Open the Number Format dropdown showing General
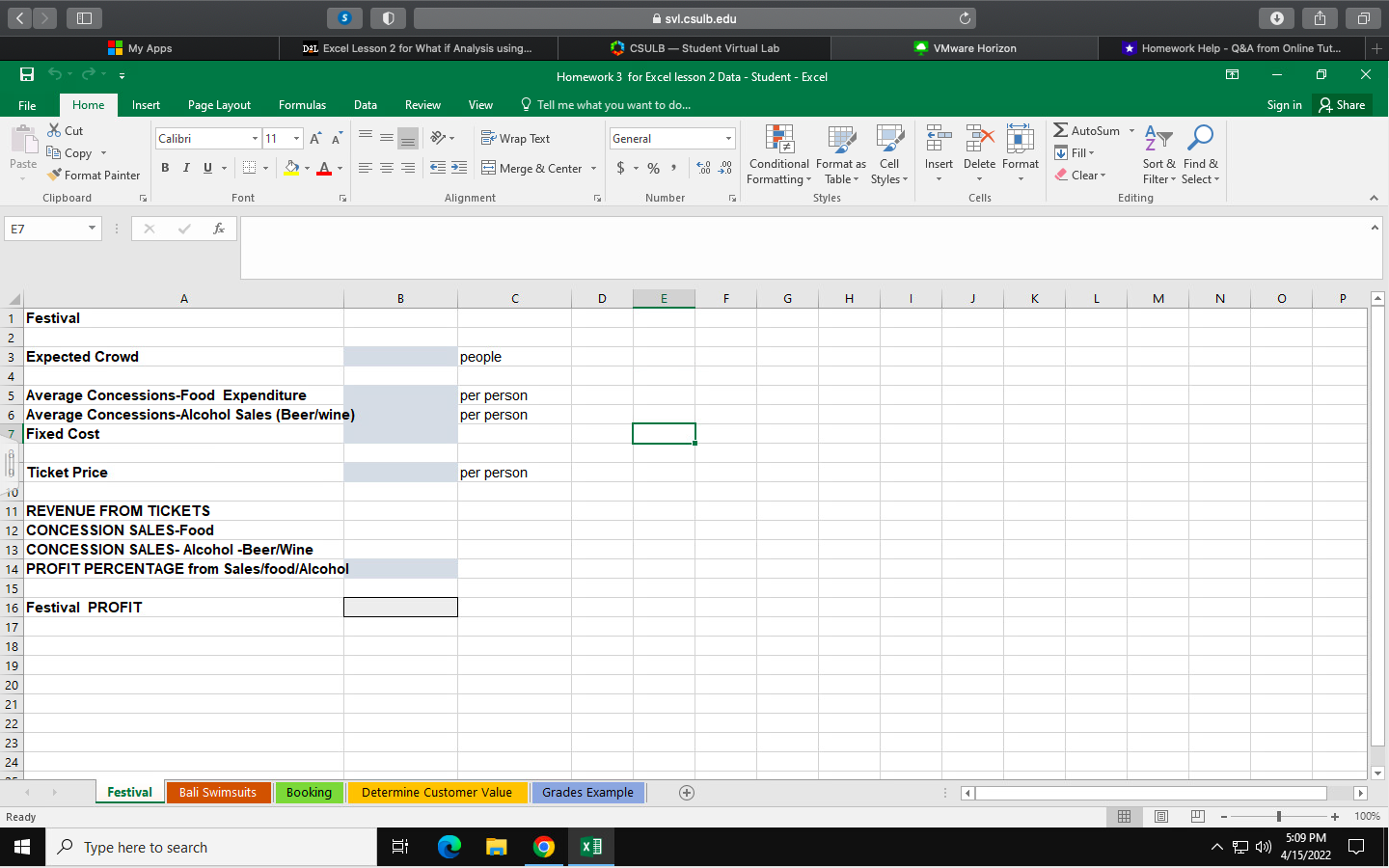 coord(672,138)
